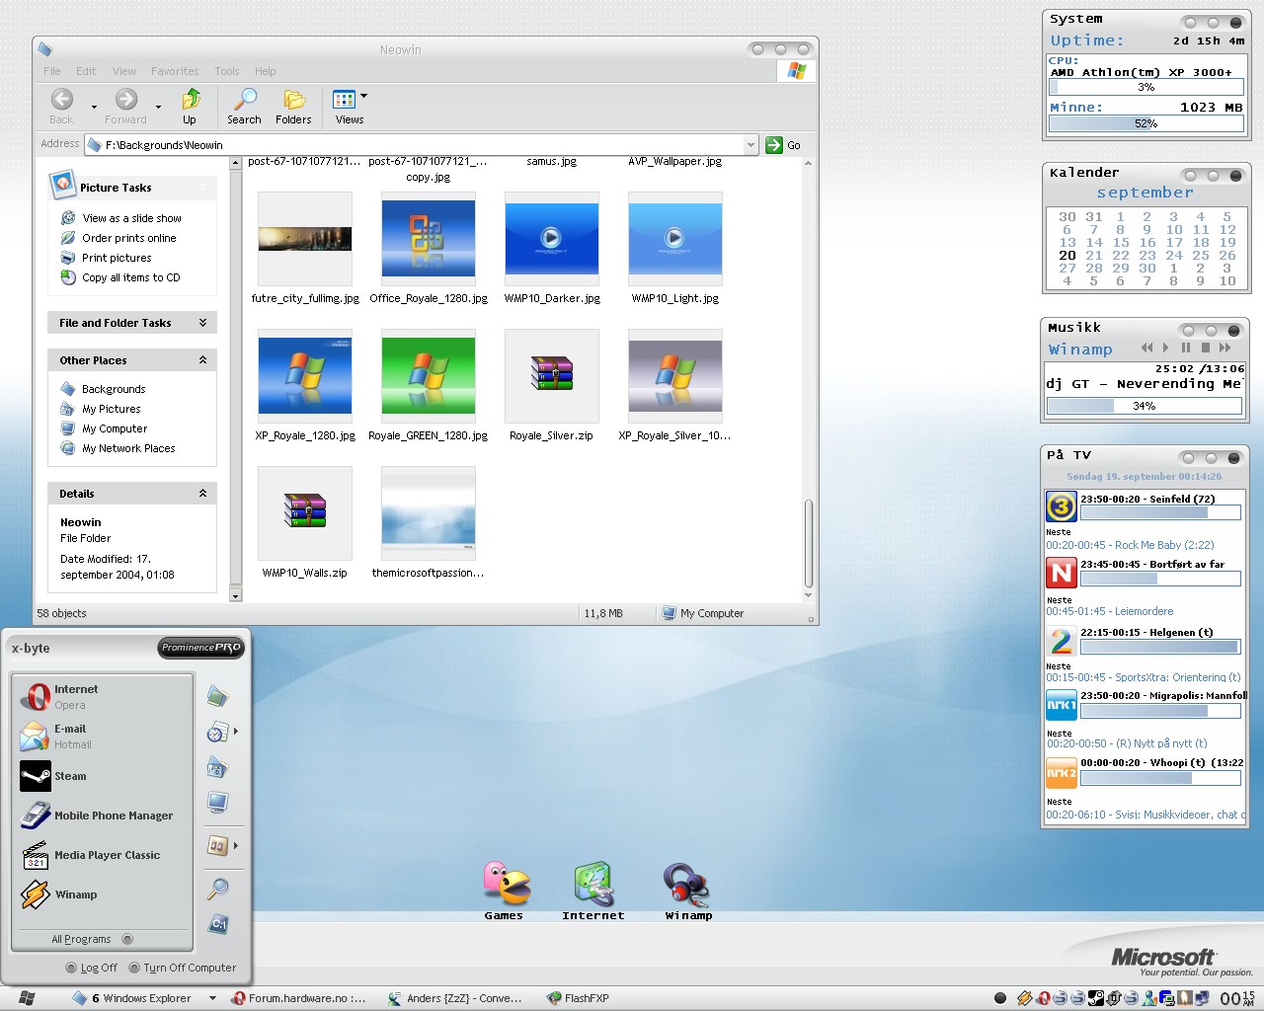The height and width of the screenshot is (1011, 1264).
Task: Open the Views dropdown arrow
Action: 363,96
